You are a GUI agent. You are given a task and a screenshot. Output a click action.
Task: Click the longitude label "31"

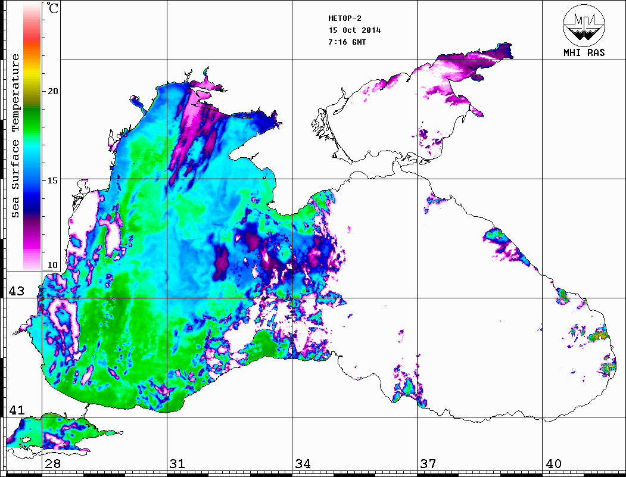(177, 464)
